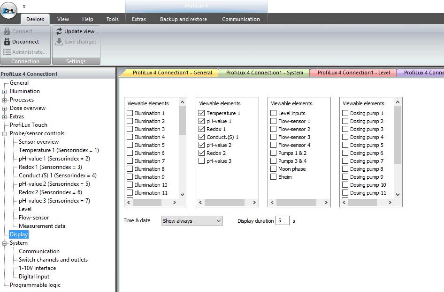
Task: Enable Illumination 1 checkbox
Action: tap(130, 113)
